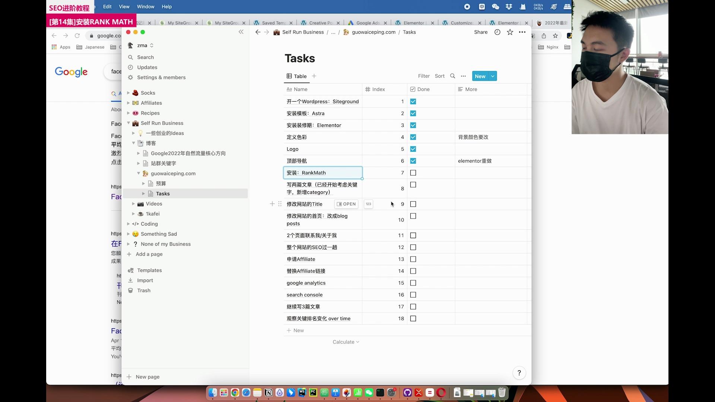The image size is (715, 402).
Task: Collapse the Self Run Business tree
Action: click(x=128, y=123)
